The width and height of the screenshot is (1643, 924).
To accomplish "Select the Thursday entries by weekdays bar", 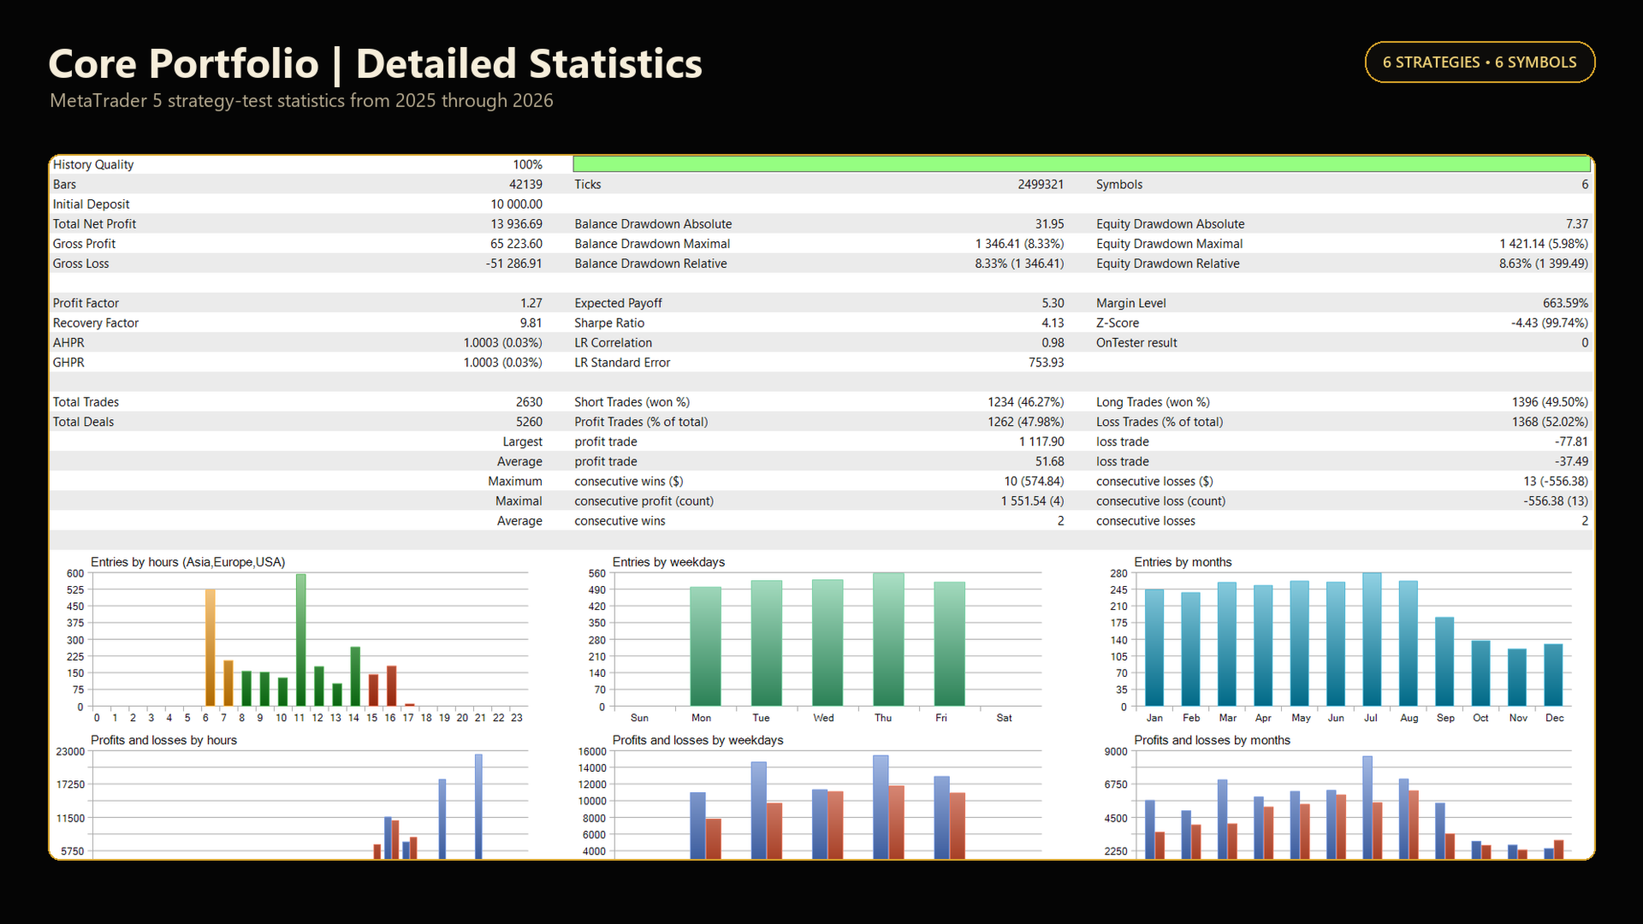I will [x=888, y=639].
